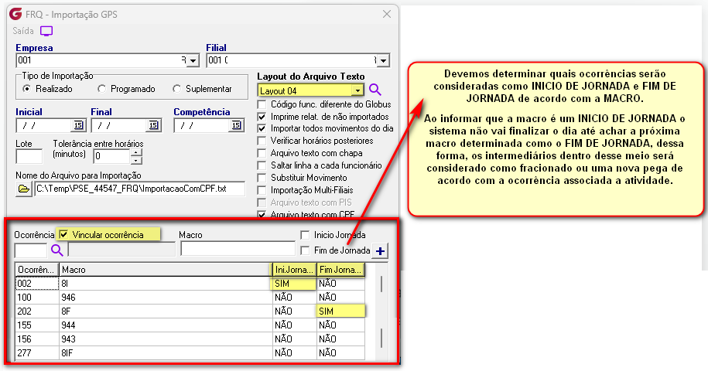
Task: Click the Ocorrên... column header
Action: coord(36,270)
